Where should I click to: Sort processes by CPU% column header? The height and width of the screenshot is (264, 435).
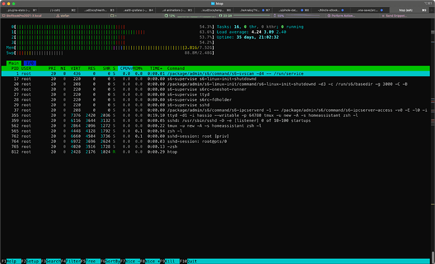click(127, 68)
